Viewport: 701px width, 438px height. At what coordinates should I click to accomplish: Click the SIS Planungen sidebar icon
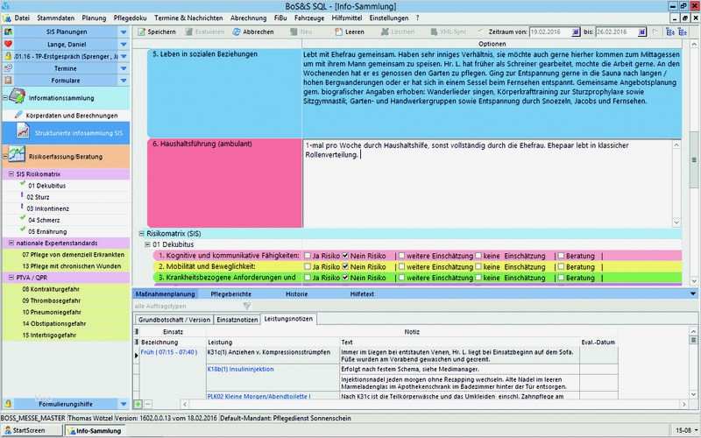pos(8,32)
